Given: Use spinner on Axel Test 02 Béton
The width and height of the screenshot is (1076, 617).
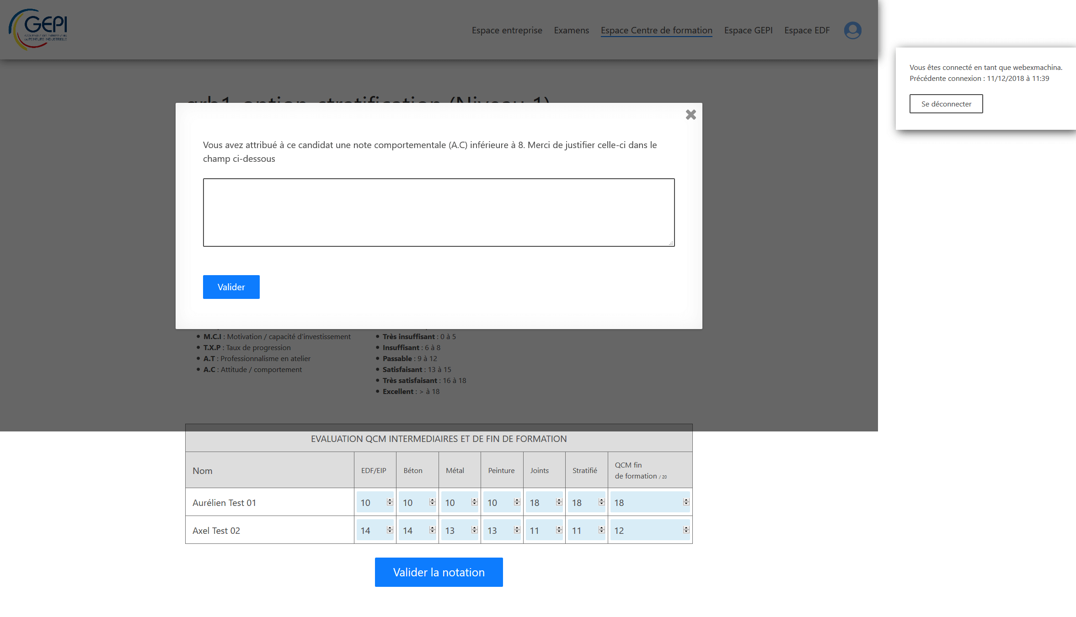Looking at the screenshot, I should (x=432, y=530).
